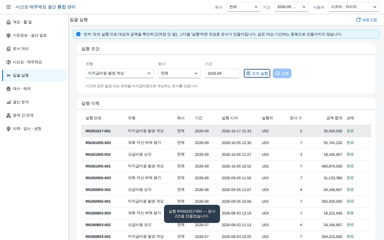Open the top bar 기간 dropdown

click(292, 7)
